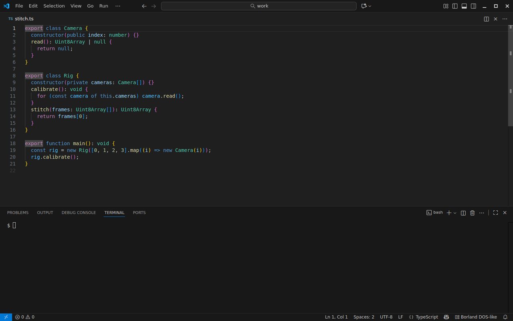This screenshot has width=513, height=321.
Task: Click the 'work' command center search box
Action: click(x=259, y=6)
